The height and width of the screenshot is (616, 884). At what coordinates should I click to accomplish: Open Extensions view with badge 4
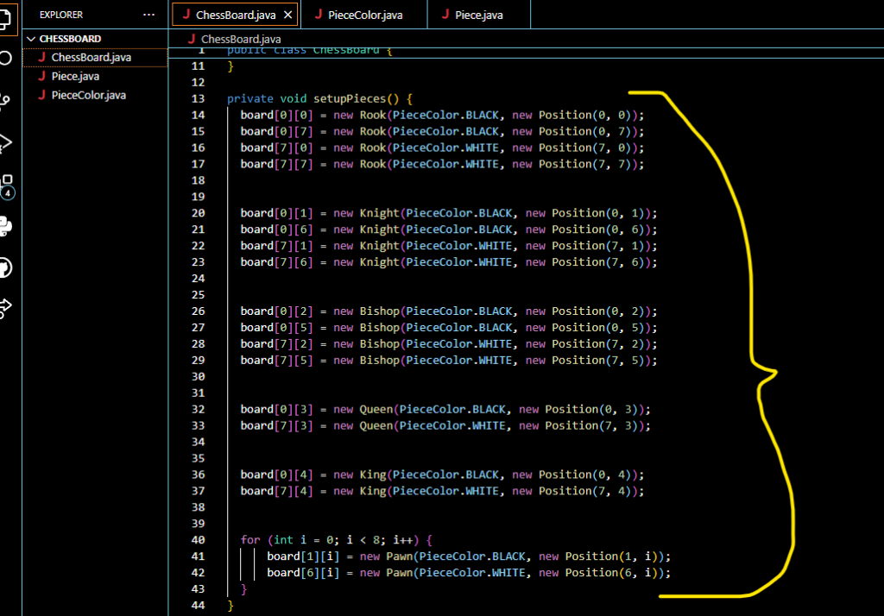(x=5, y=185)
